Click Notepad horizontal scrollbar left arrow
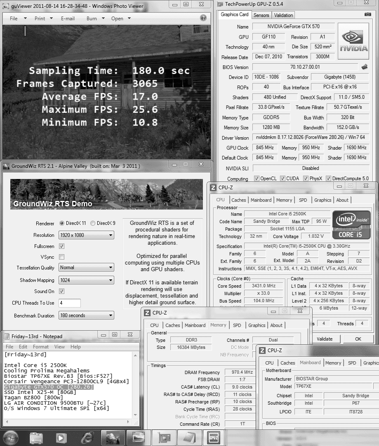The height and width of the screenshot is (446, 379). 7,422
